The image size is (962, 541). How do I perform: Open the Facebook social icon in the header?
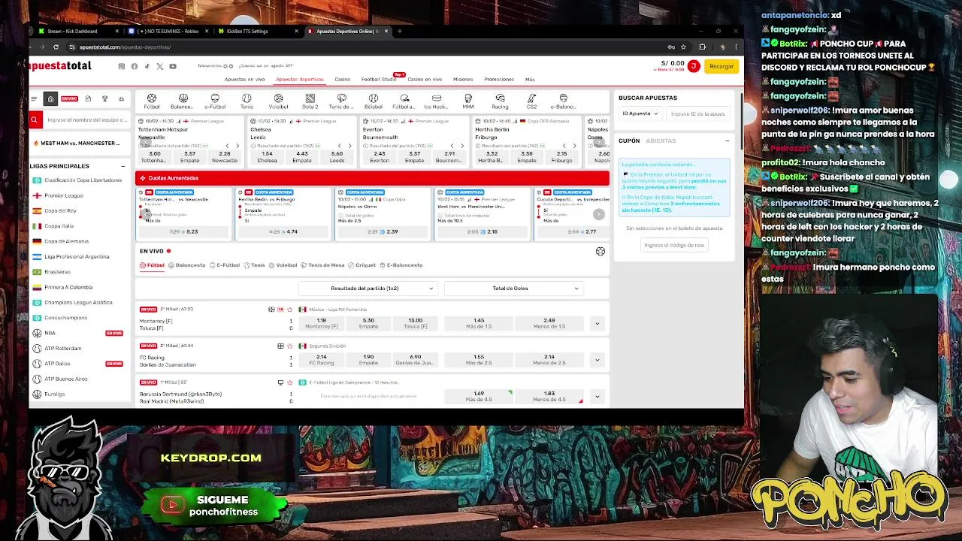point(134,66)
